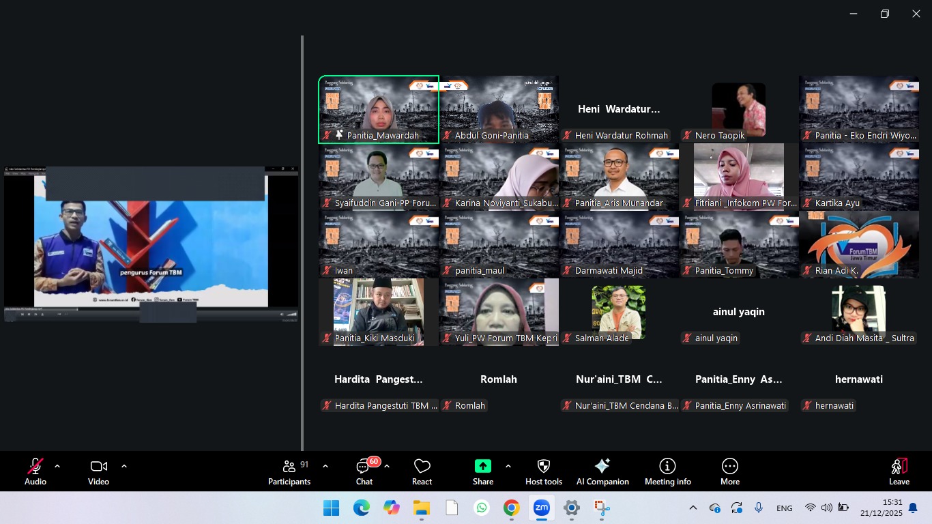Open WhatsApp from the taskbar
The height and width of the screenshot is (524, 932).
coord(482,508)
